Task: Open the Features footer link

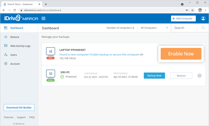Action: (x=9, y=117)
